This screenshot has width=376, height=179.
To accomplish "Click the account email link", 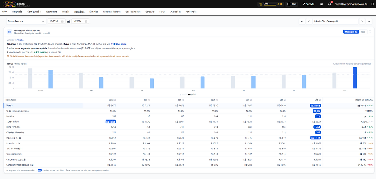I will click(351, 4).
